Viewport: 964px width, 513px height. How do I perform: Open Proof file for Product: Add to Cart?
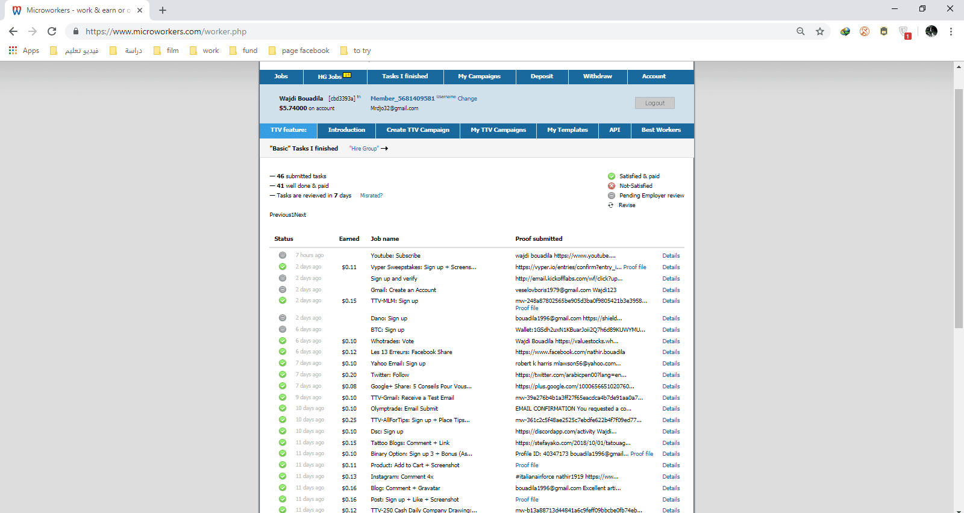coord(527,465)
